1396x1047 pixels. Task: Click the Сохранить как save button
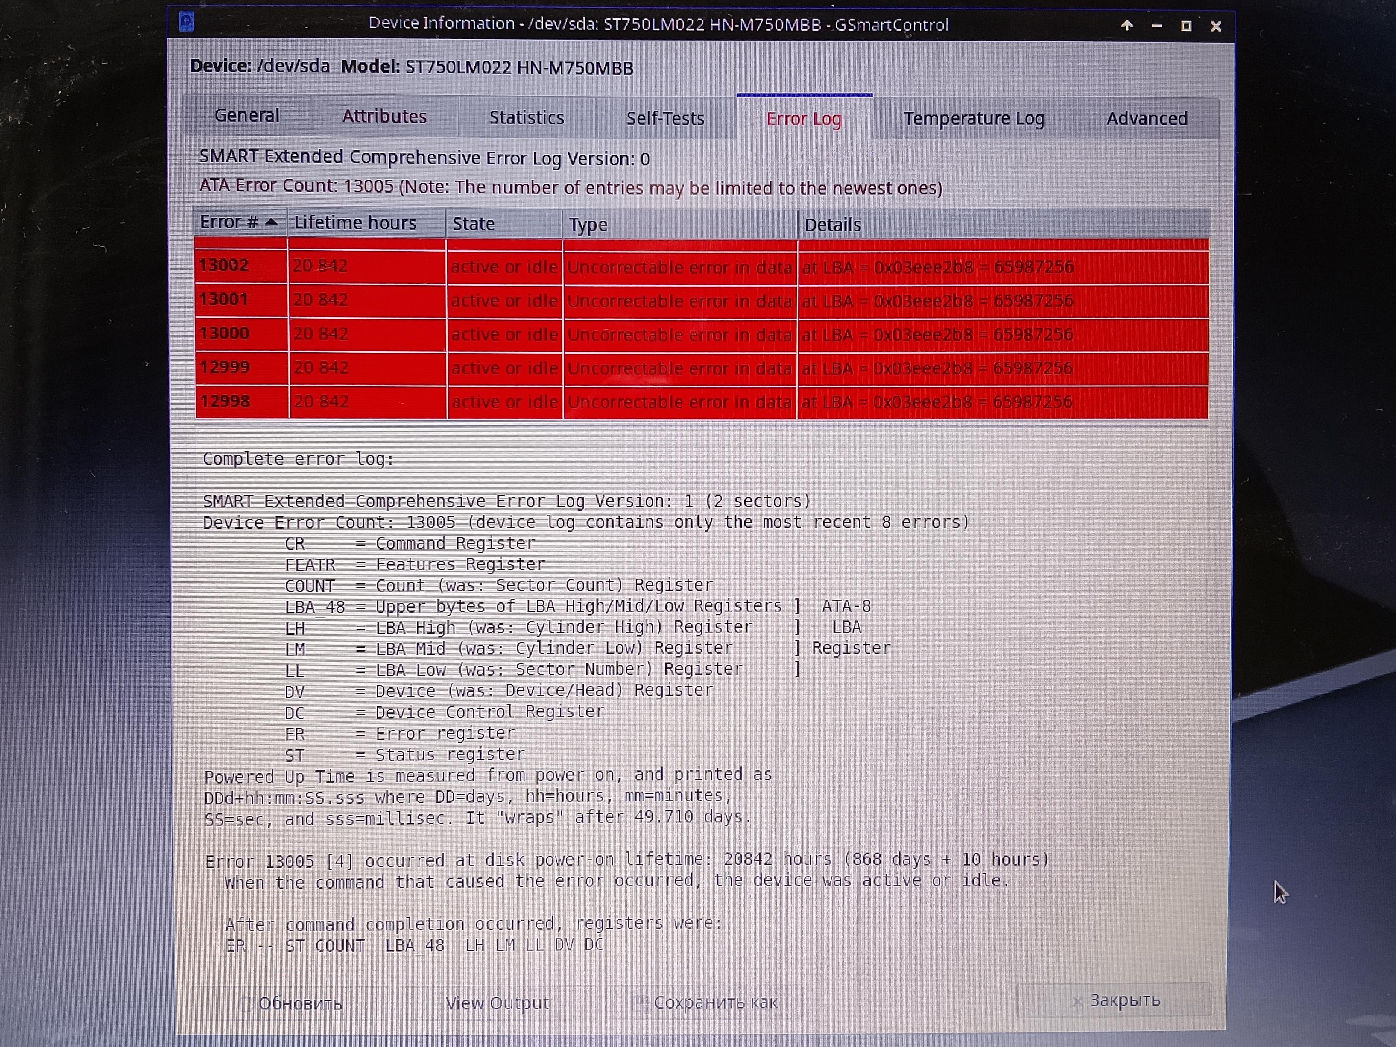pyautogui.click(x=705, y=1002)
